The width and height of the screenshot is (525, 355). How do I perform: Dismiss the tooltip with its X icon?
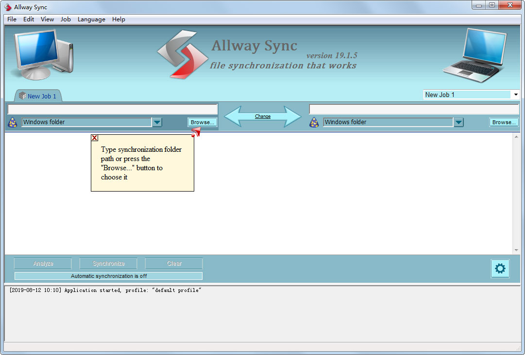[94, 138]
